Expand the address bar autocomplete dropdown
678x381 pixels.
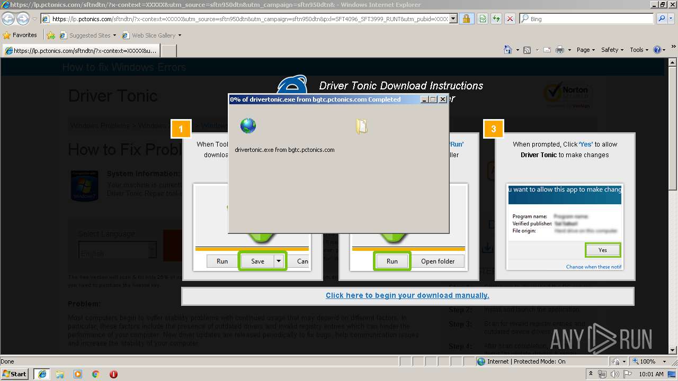click(x=453, y=19)
